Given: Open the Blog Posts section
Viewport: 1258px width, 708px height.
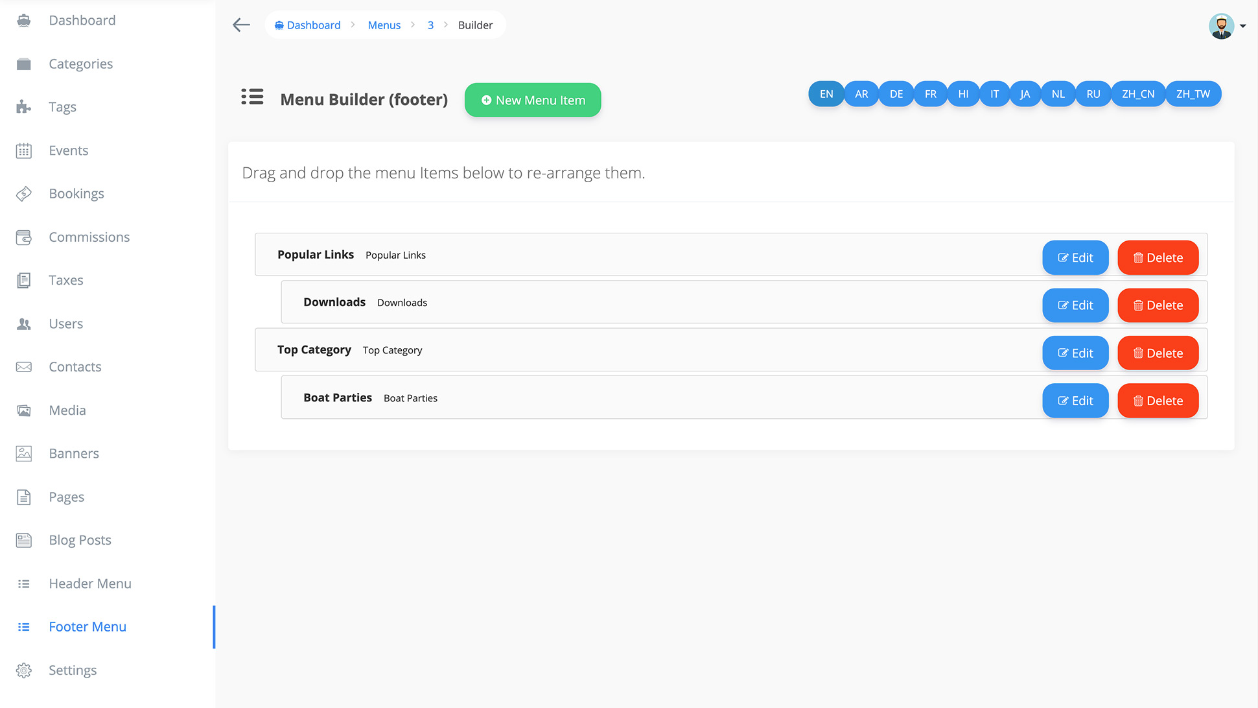Looking at the screenshot, I should pyautogui.click(x=80, y=539).
